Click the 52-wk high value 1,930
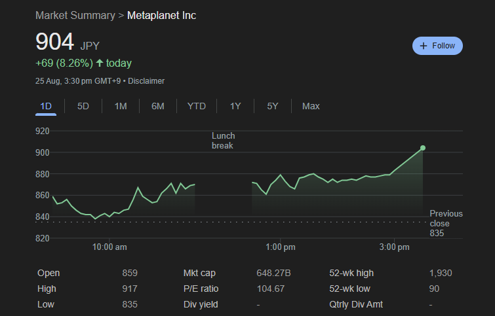 point(440,273)
